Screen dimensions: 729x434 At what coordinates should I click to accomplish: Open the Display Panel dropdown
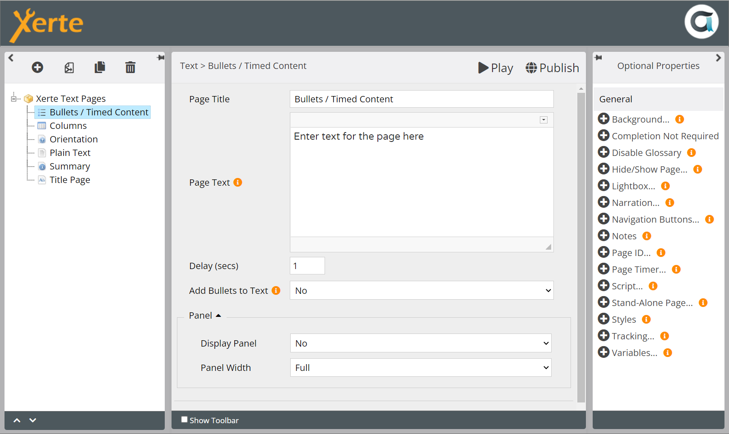pos(420,343)
